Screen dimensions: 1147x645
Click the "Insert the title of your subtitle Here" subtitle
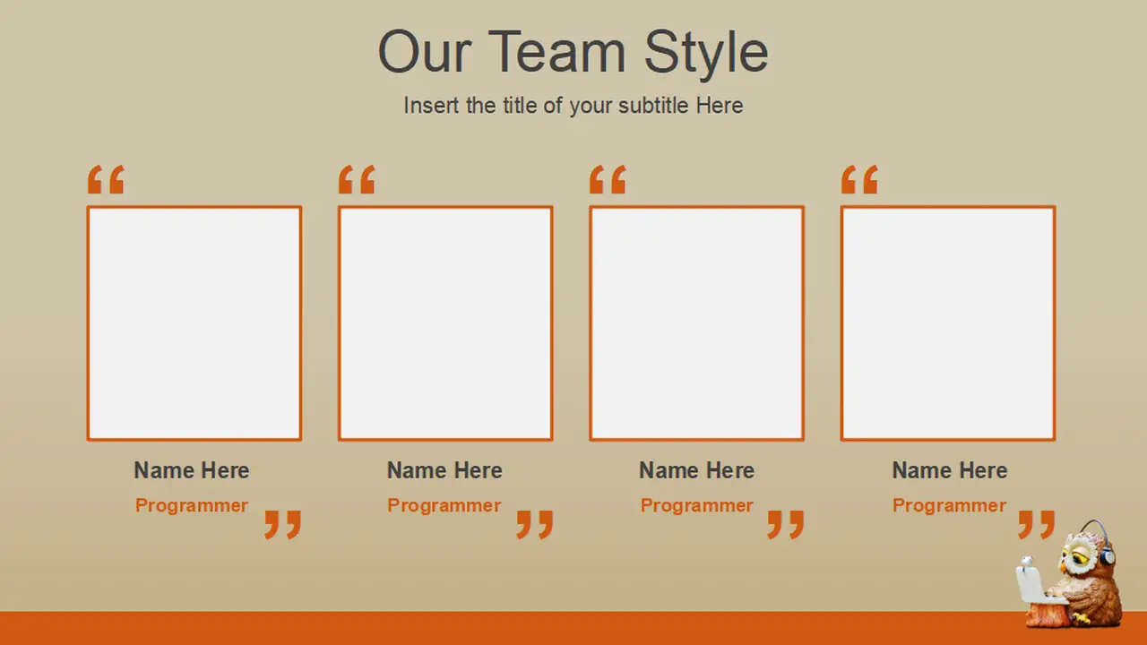pyautogui.click(x=573, y=106)
